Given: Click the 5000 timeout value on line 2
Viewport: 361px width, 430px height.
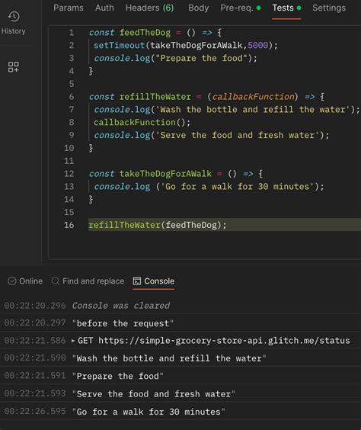Looking at the screenshot, I should point(257,45).
